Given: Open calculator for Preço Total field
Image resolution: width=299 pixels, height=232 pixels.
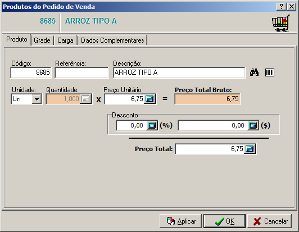Looking at the screenshot, I should pyautogui.click(x=250, y=149).
